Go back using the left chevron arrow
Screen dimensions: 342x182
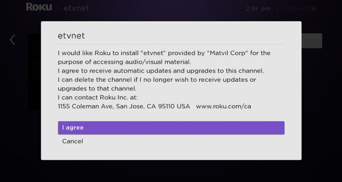tap(13, 40)
